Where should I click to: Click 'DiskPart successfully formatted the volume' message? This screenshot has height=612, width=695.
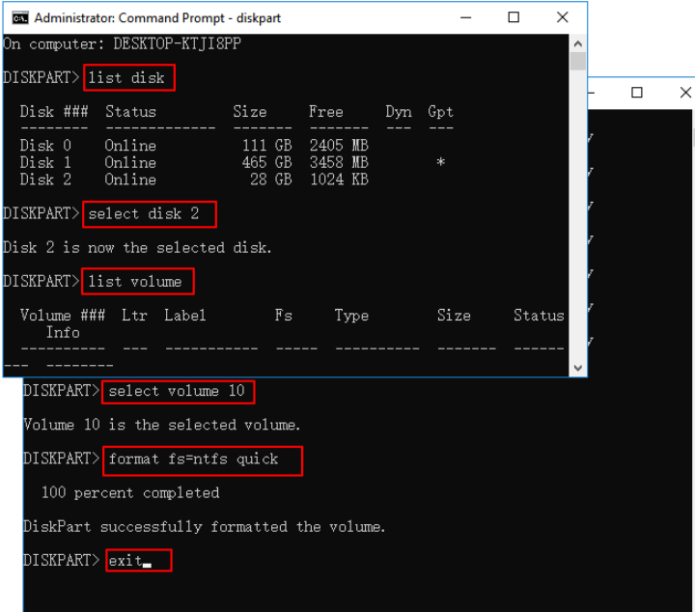pos(204,527)
